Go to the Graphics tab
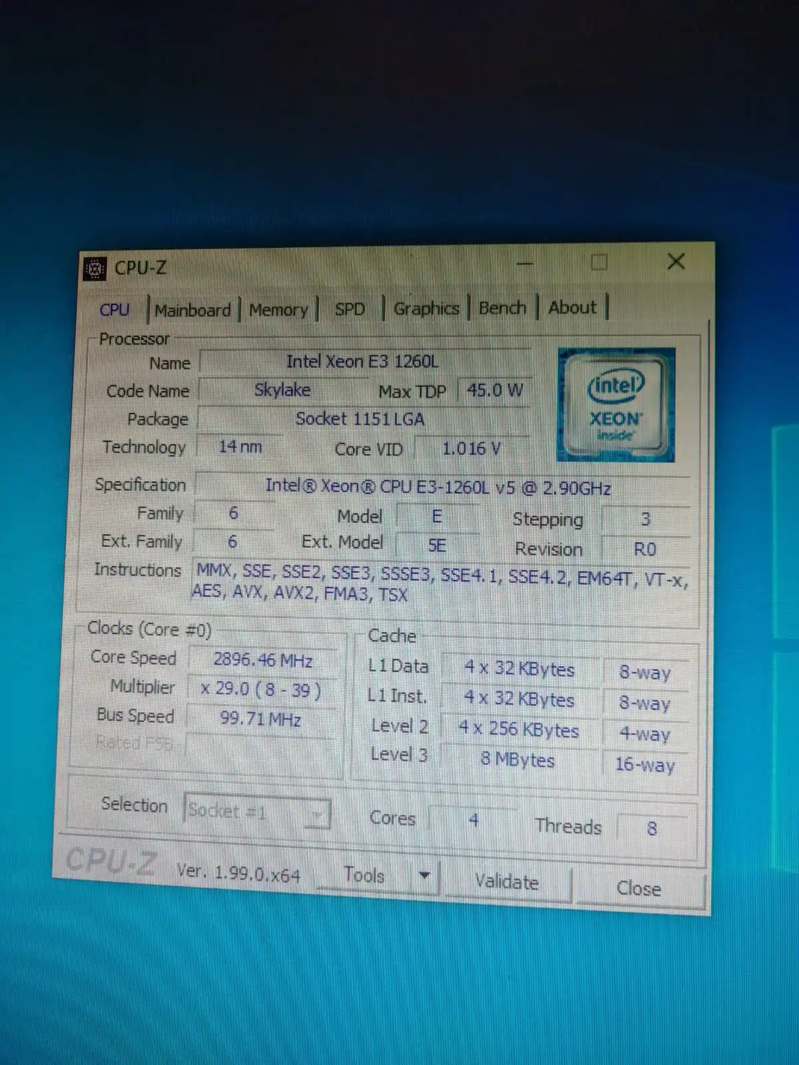The width and height of the screenshot is (799, 1065). click(x=426, y=308)
